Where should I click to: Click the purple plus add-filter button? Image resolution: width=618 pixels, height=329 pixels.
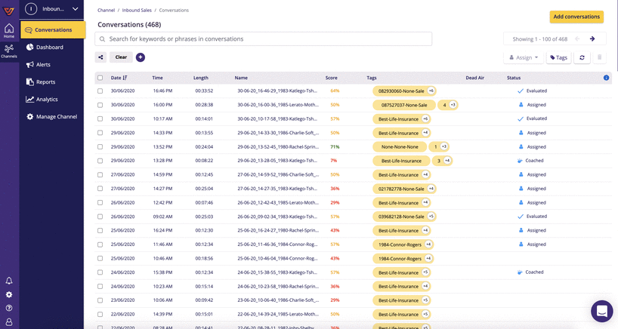[141, 57]
